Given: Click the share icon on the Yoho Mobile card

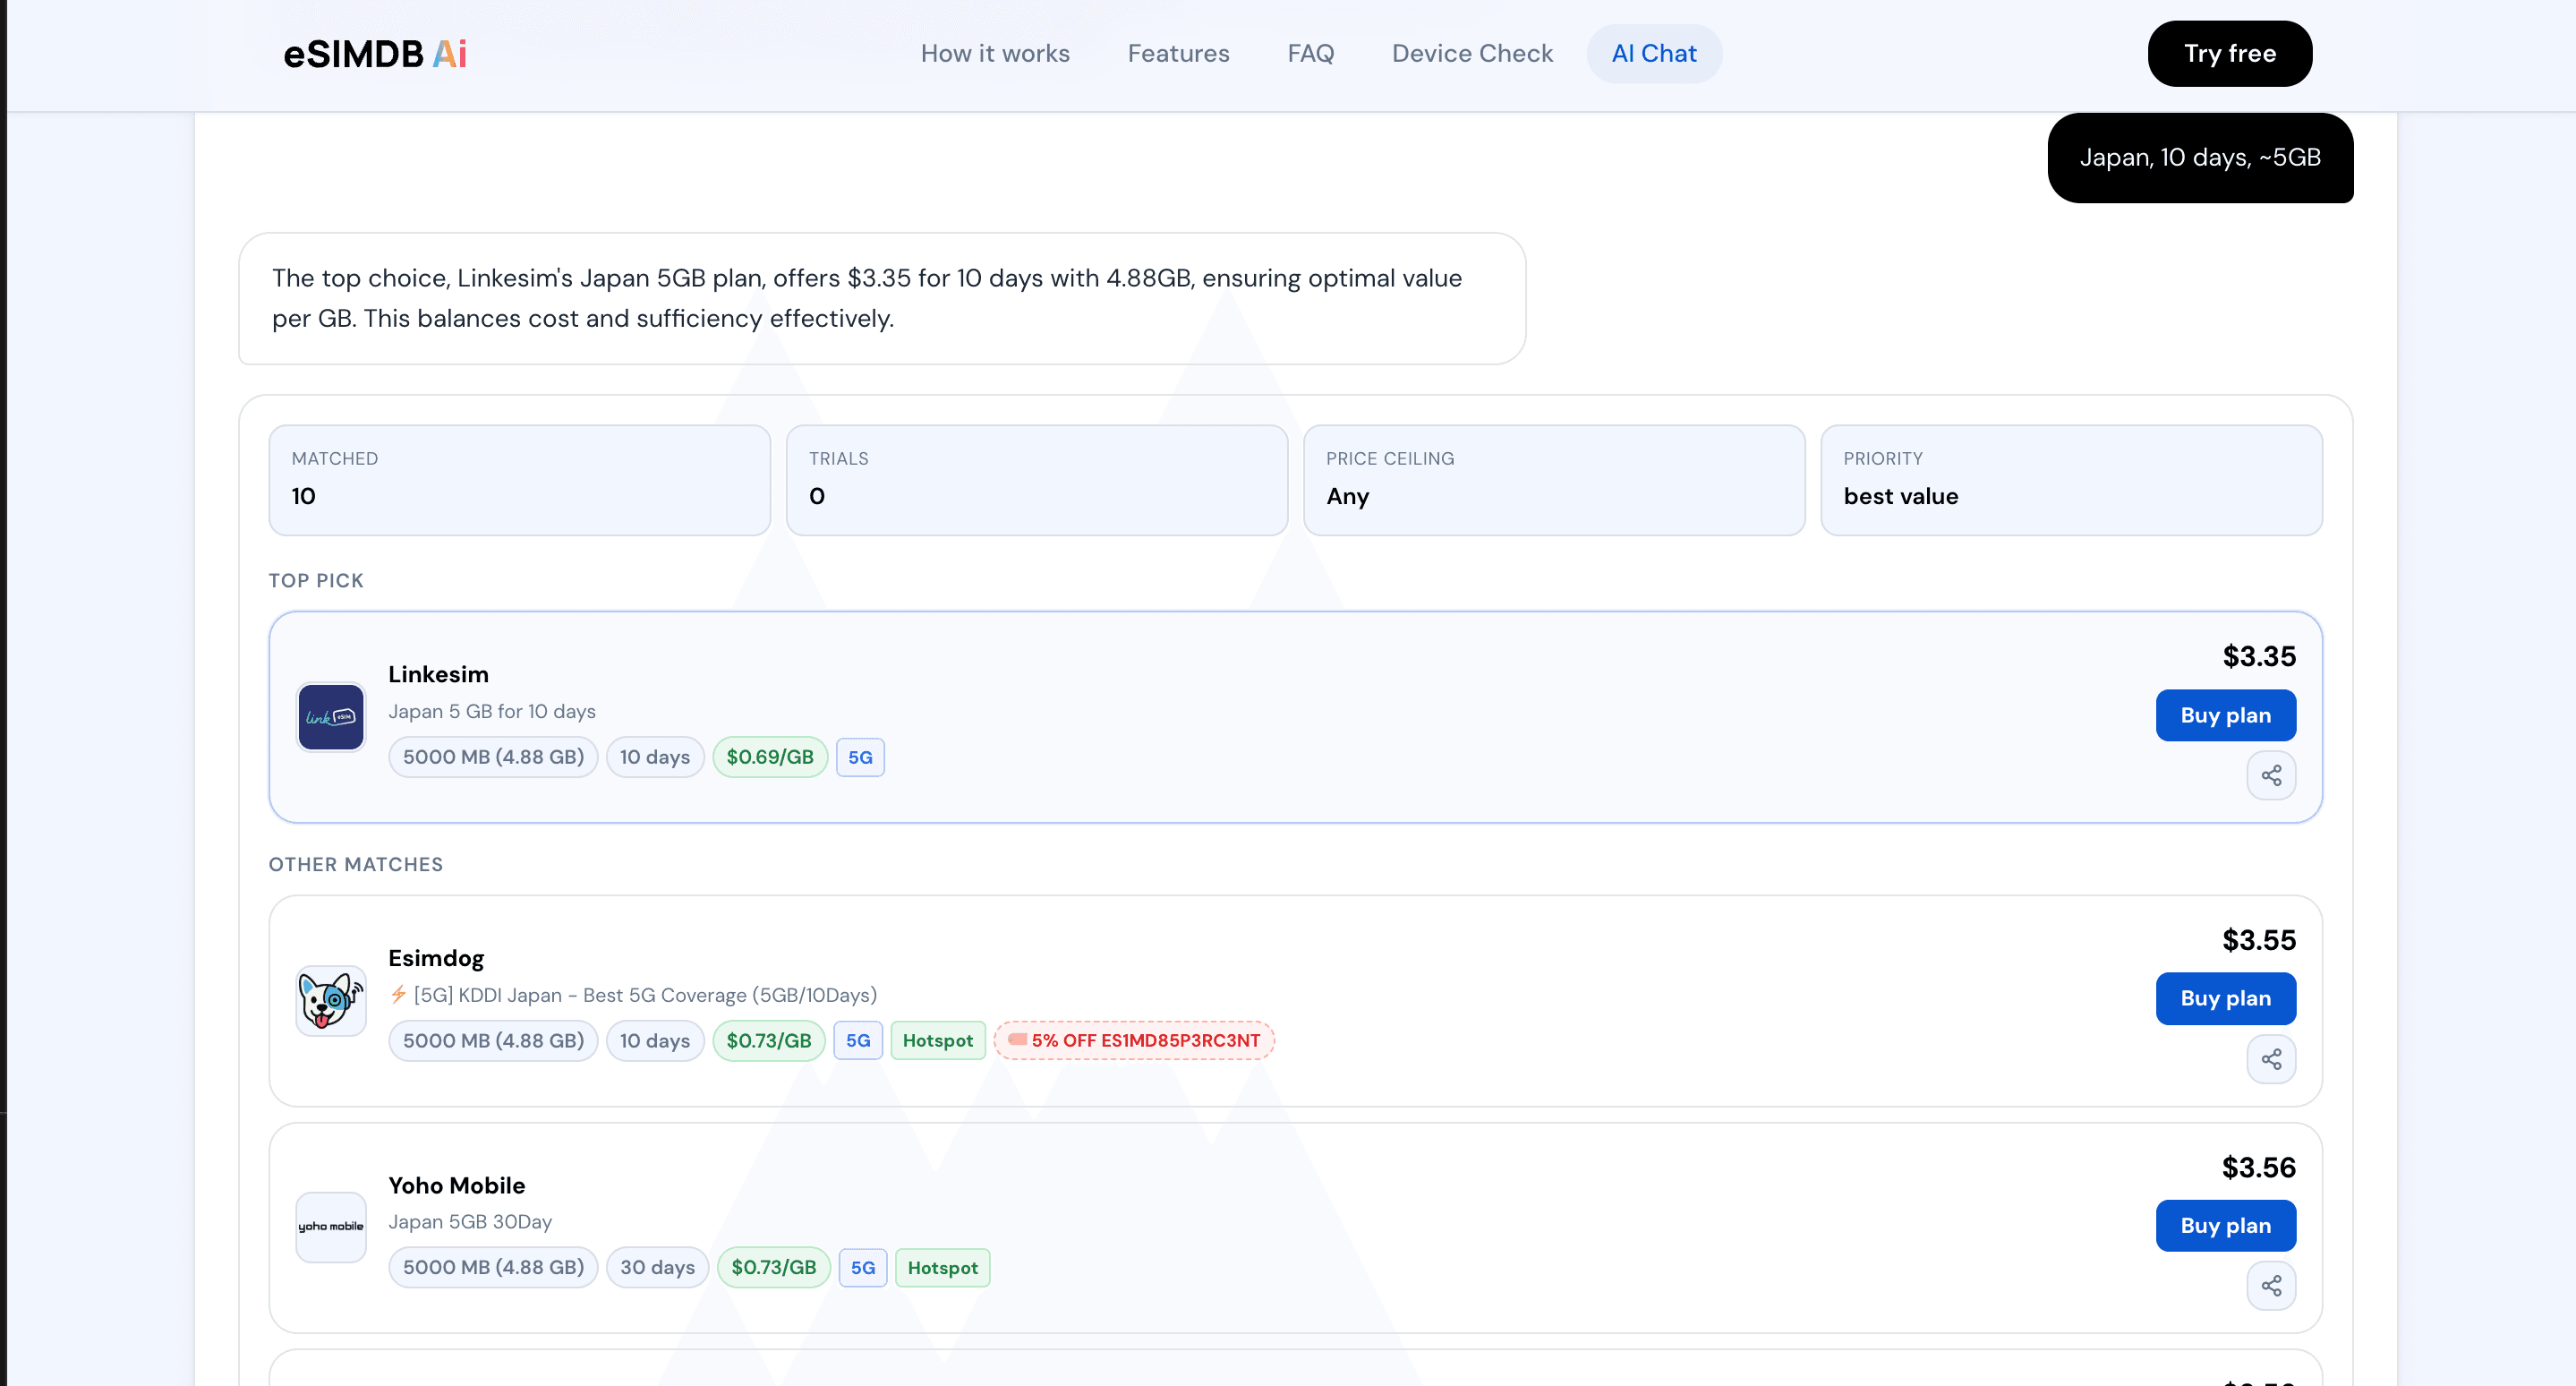Looking at the screenshot, I should click(2271, 1286).
